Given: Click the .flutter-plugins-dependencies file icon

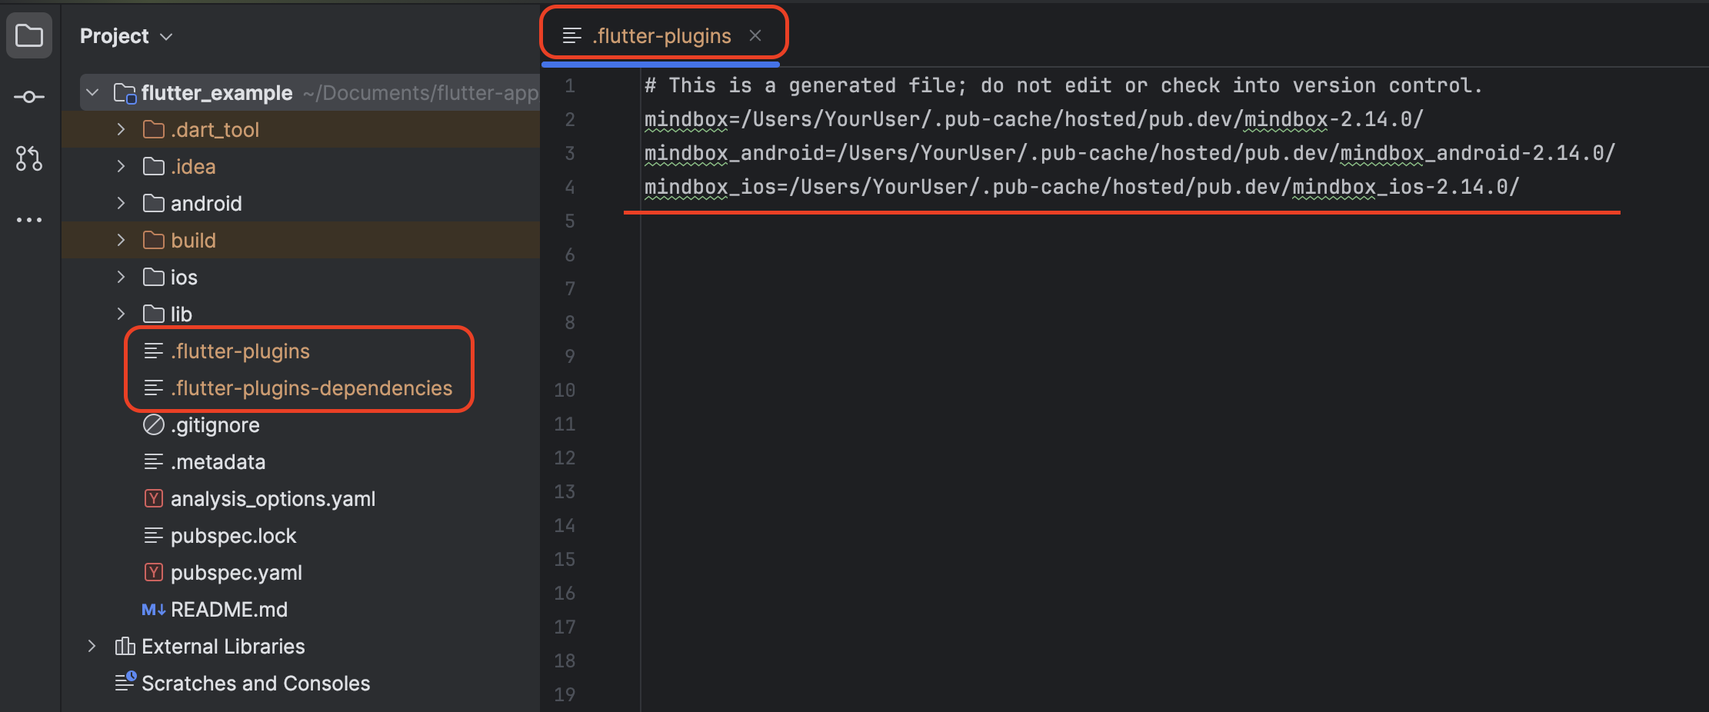Looking at the screenshot, I should (154, 388).
